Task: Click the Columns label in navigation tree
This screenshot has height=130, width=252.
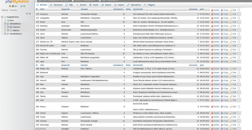Action: tap(16, 27)
